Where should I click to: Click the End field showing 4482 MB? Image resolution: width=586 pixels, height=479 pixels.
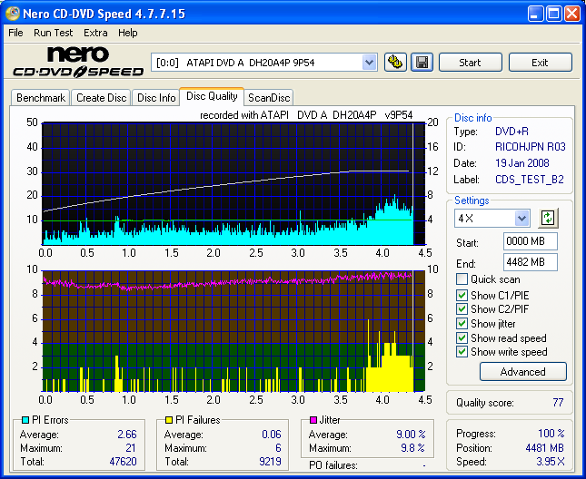[x=531, y=262]
